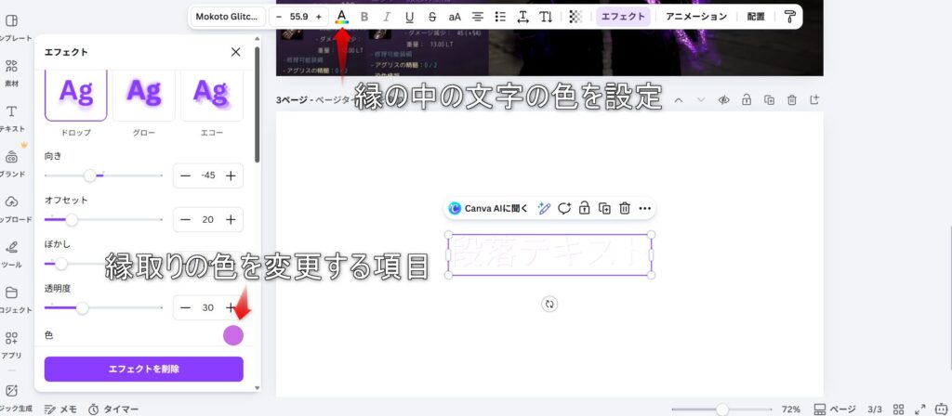
Task: Toggle underline formatting
Action: 409,17
